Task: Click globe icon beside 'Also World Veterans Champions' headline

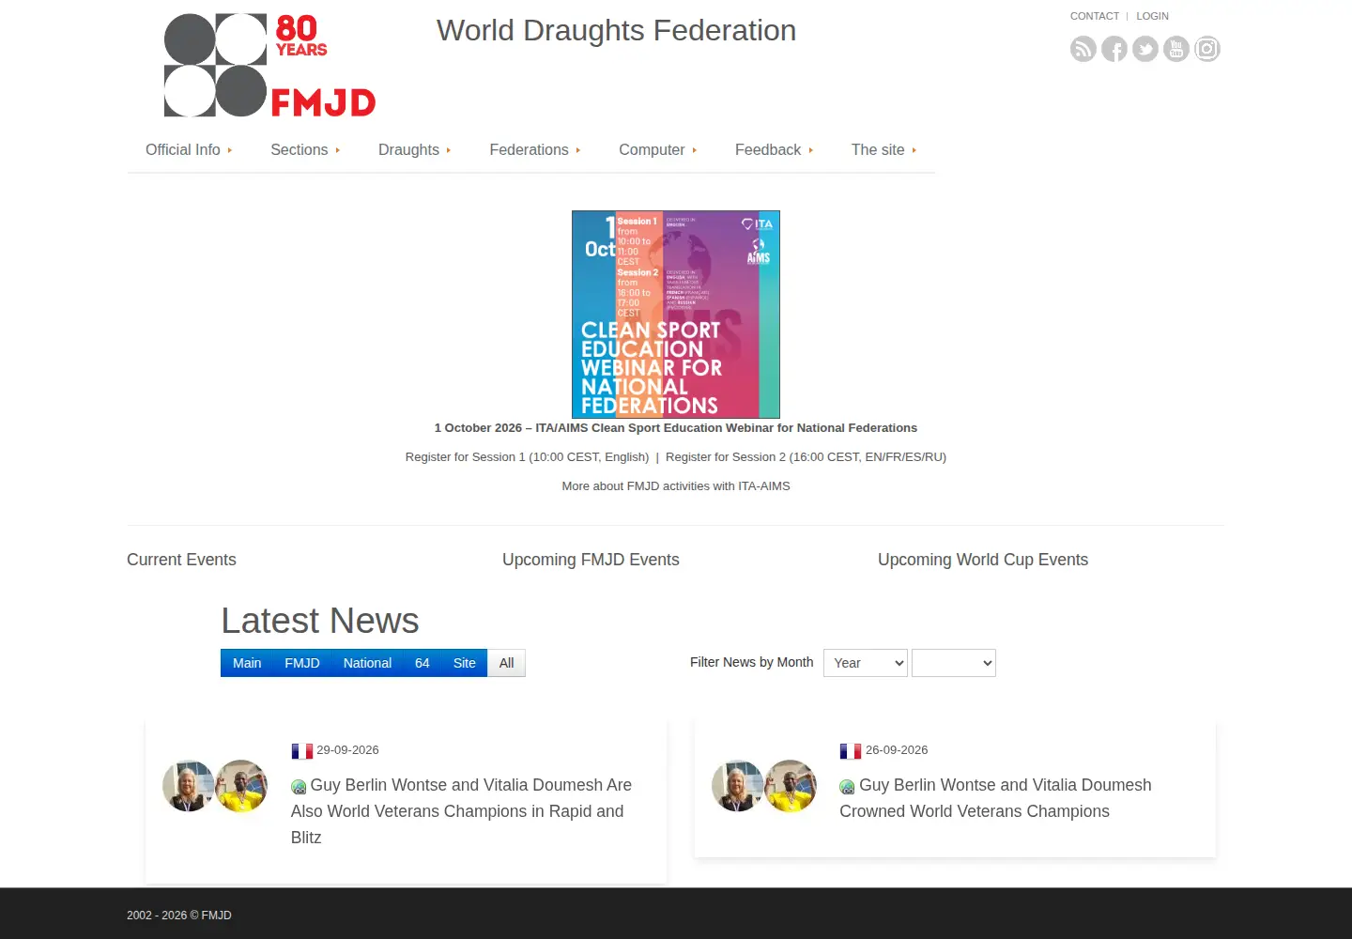Action: coord(299,787)
